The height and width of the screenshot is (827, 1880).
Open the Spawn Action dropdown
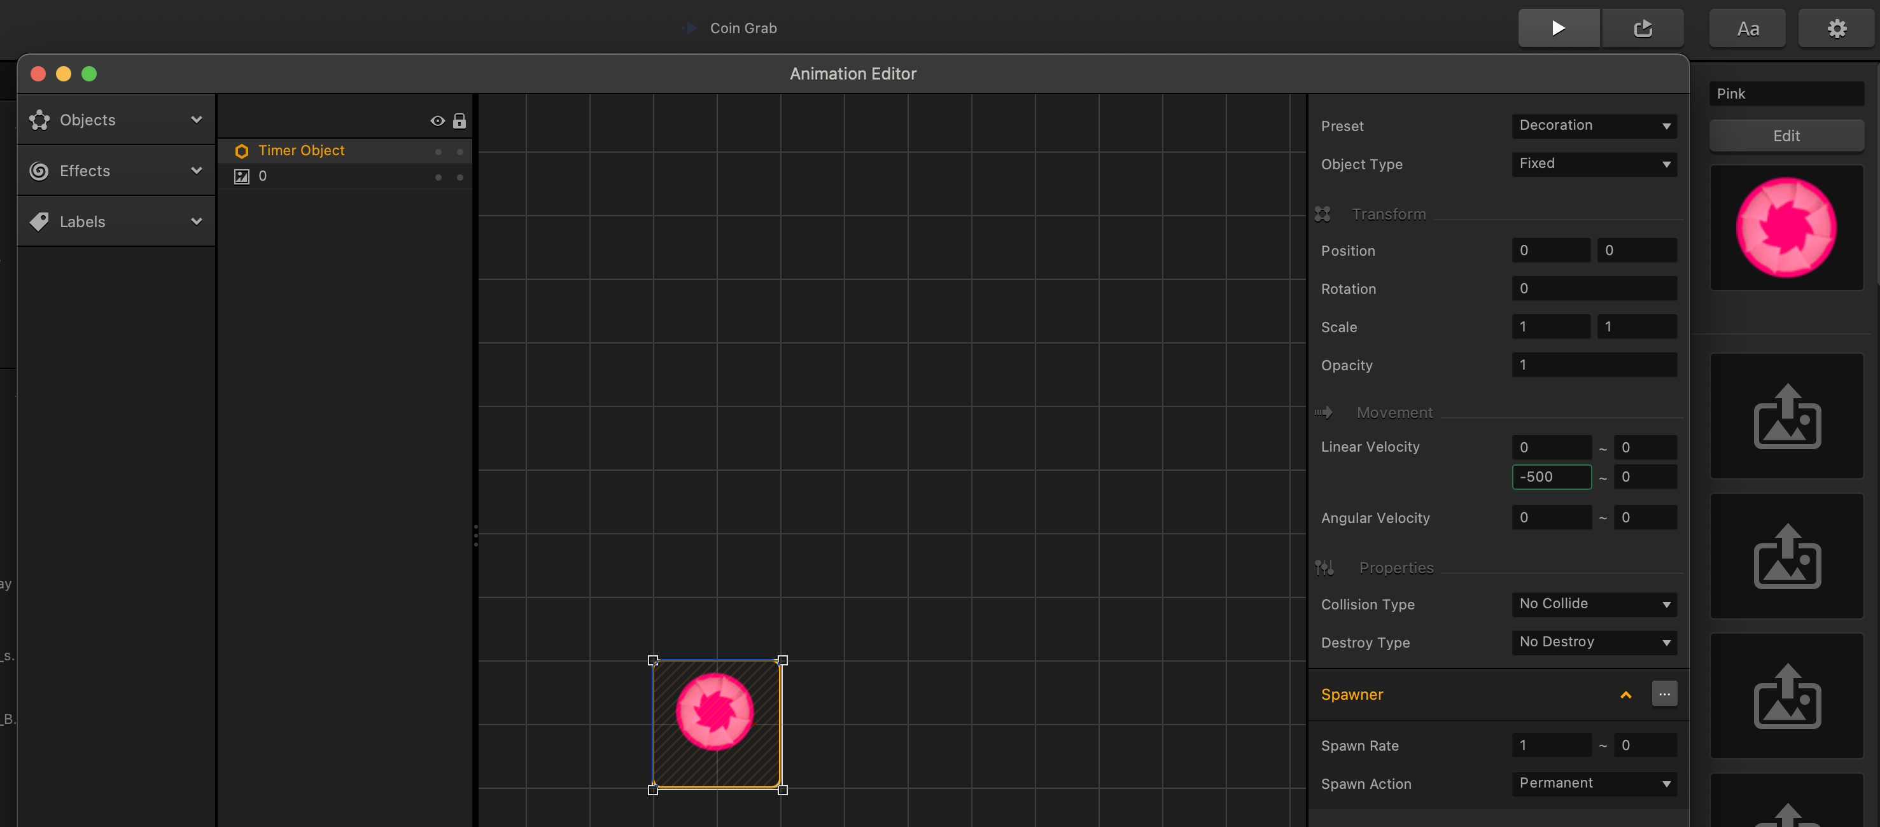coord(1594,783)
